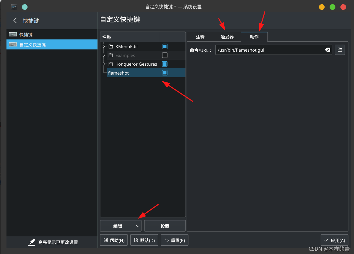Open file browser button next to command field
354x254 pixels.
[340, 50]
